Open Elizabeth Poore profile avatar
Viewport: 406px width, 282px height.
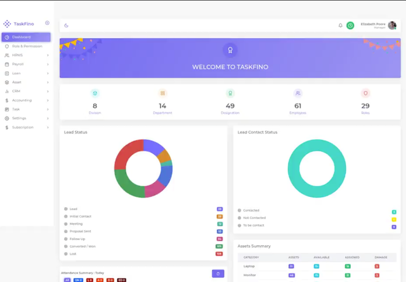(x=392, y=25)
